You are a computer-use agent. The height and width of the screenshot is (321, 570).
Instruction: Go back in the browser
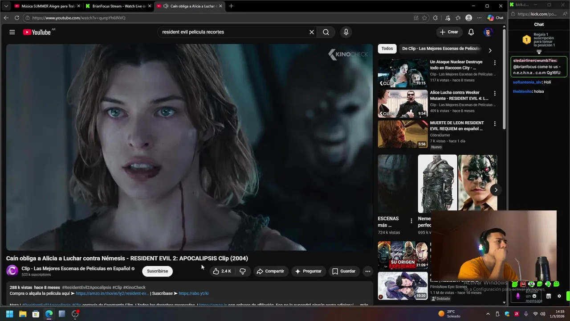6,18
